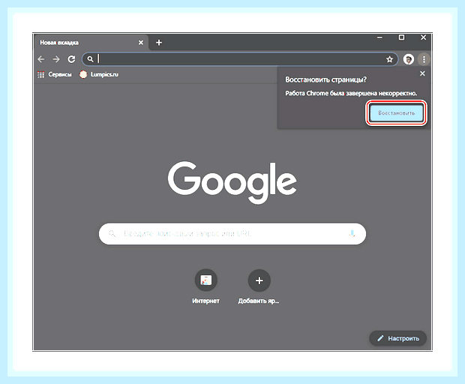
Task: Click the back navigation arrow
Action: point(41,59)
